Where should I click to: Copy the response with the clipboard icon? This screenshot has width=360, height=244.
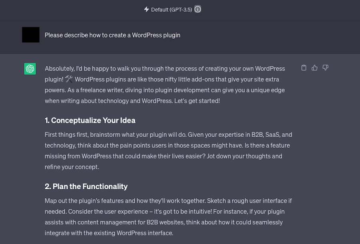click(x=304, y=67)
